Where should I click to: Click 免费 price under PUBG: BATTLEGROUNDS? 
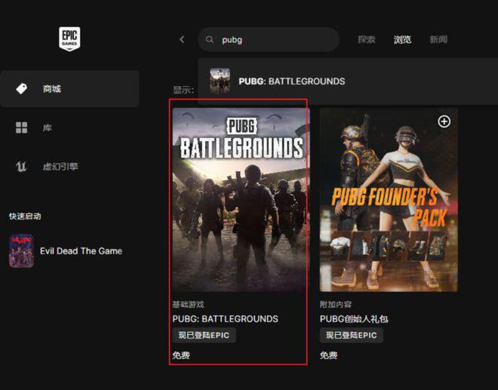(x=181, y=355)
